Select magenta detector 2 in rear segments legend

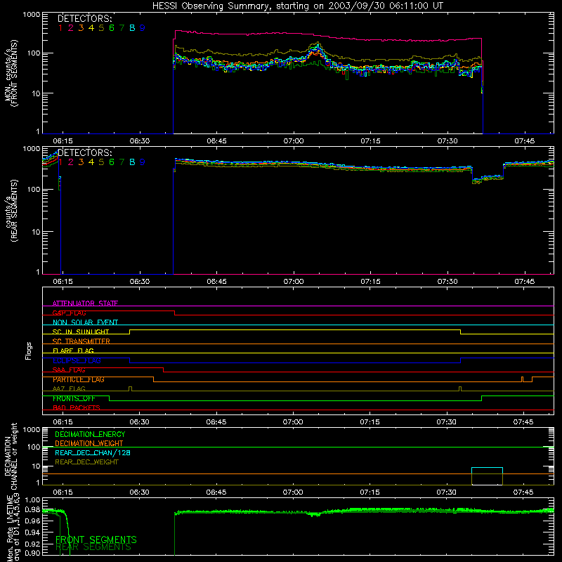coord(71,162)
